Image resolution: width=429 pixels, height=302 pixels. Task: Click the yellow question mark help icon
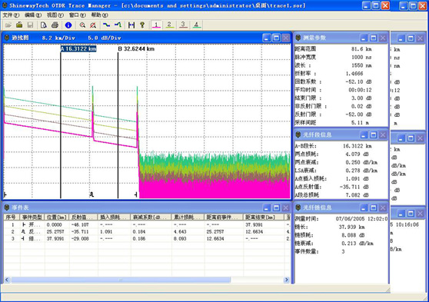(x=142, y=25)
